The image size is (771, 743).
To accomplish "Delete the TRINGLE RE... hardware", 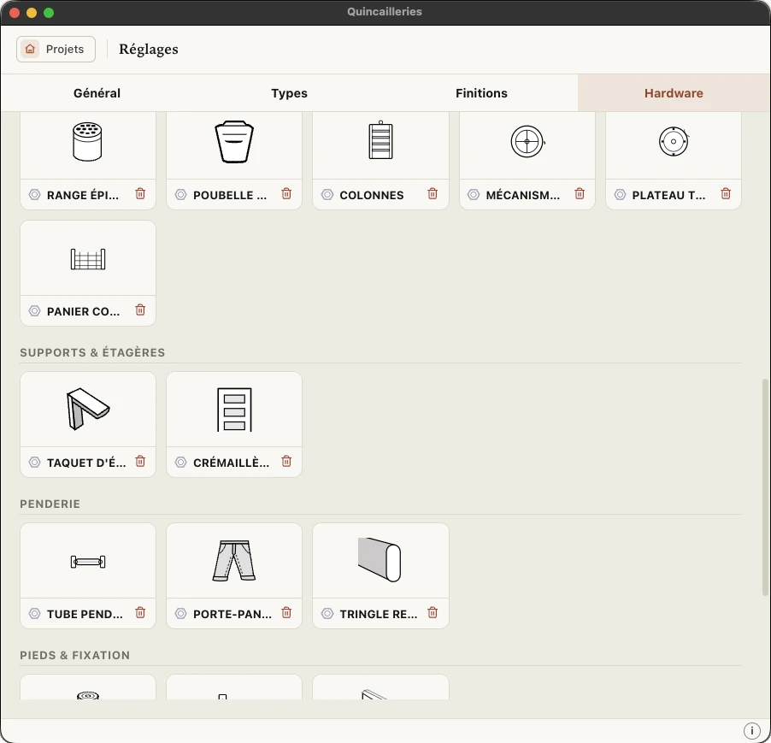I will tap(433, 613).
